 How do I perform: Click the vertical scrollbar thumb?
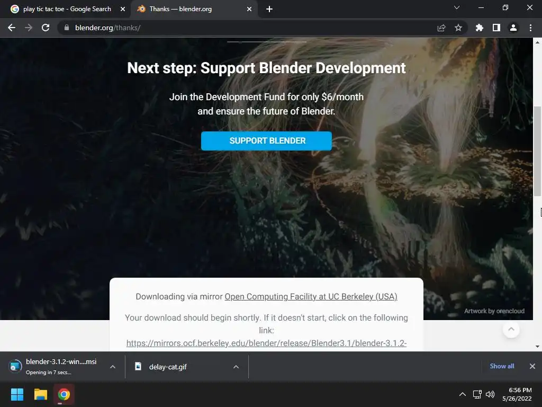(x=538, y=151)
